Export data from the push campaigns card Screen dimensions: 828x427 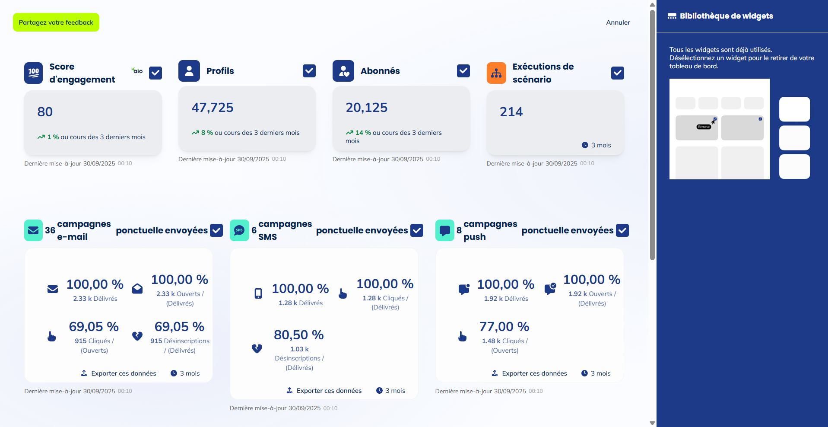(x=530, y=373)
